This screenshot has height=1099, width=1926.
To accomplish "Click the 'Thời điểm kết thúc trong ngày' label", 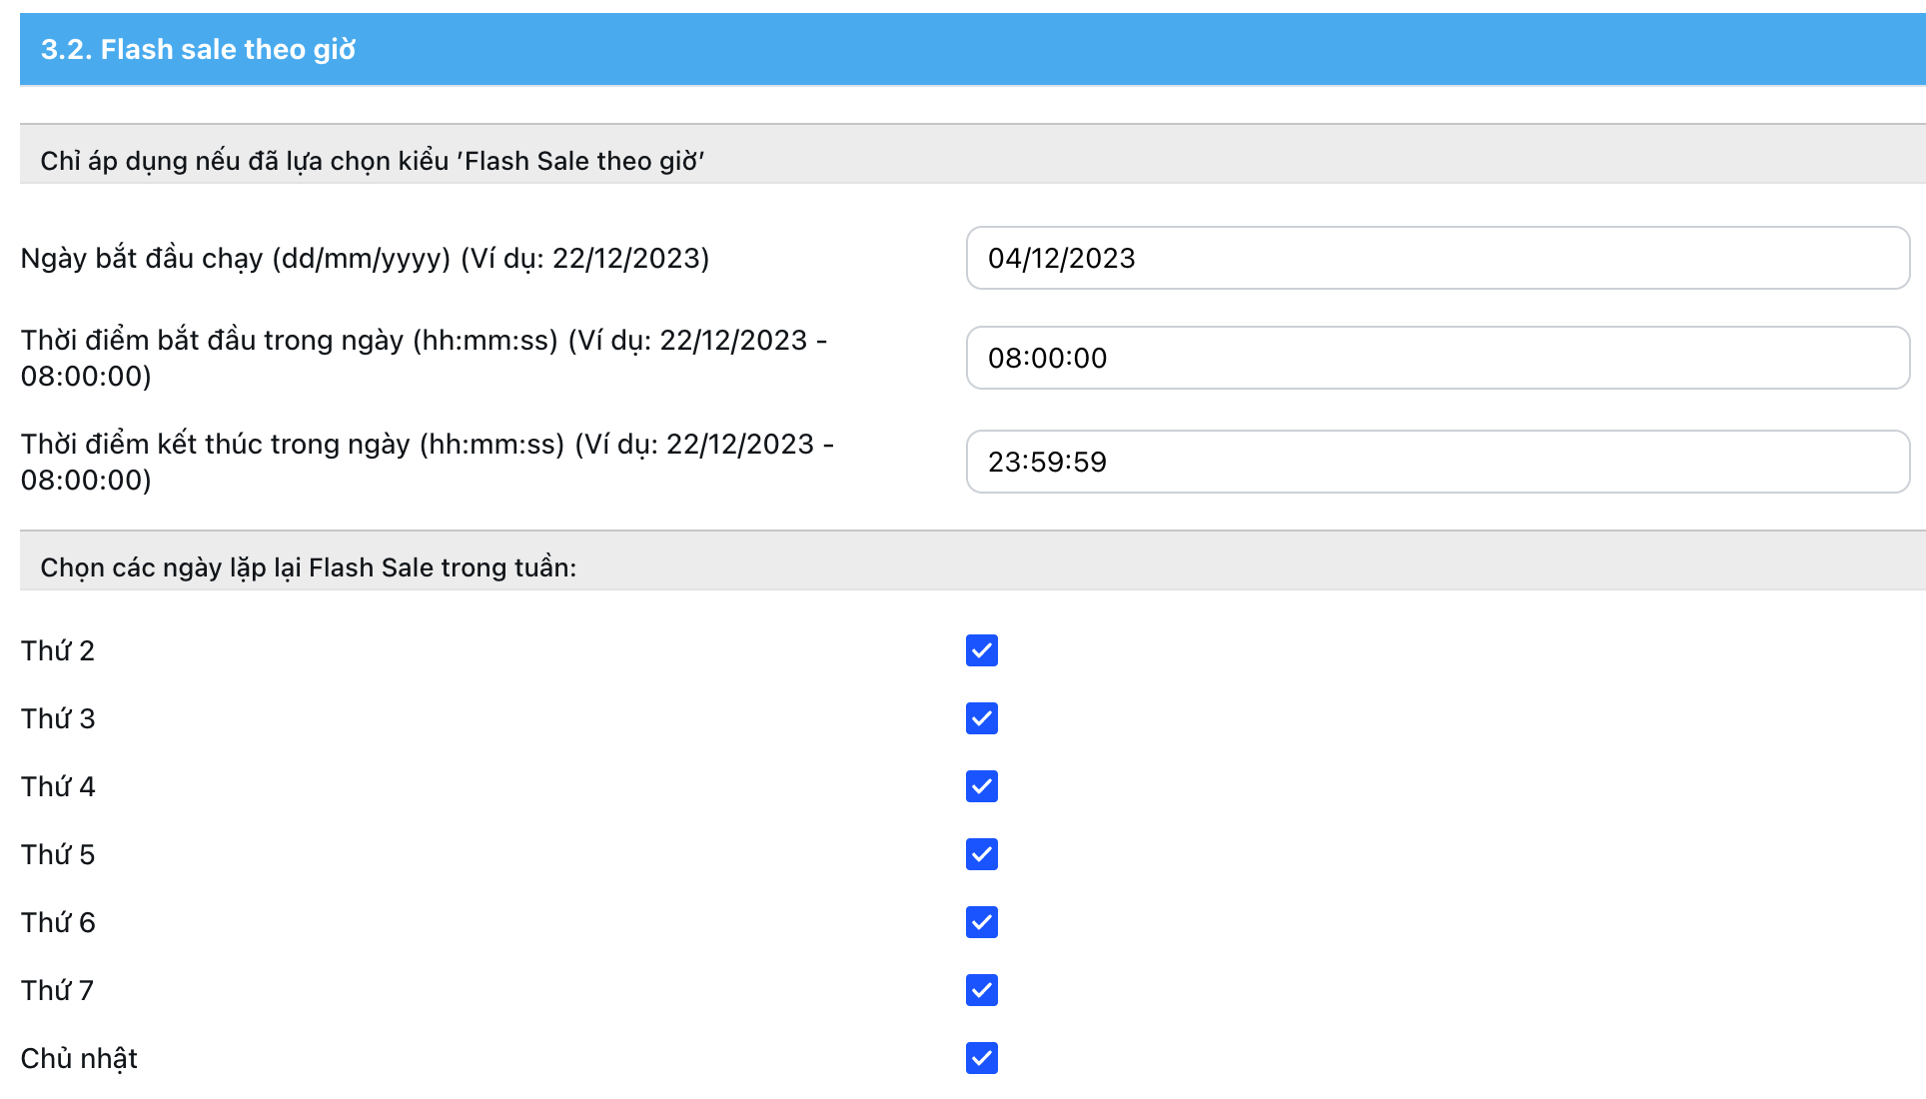I will [x=427, y=462].
